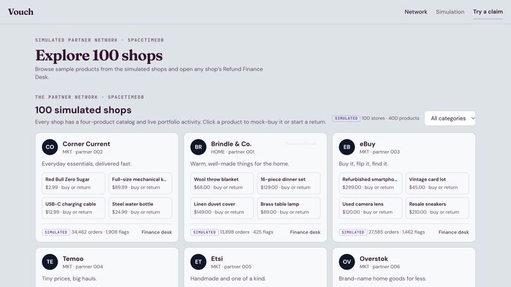Open Brindle & Co.'s Finance desk

click(305, 232)
